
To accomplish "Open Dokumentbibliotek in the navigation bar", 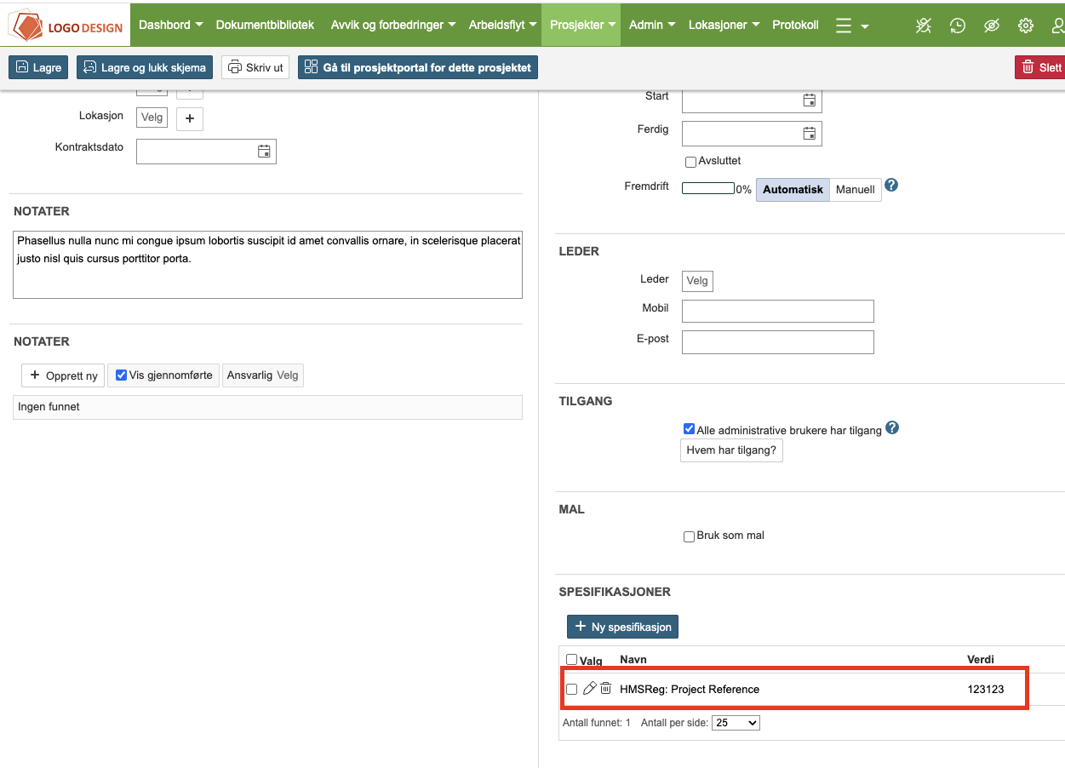I will [265, 25].
